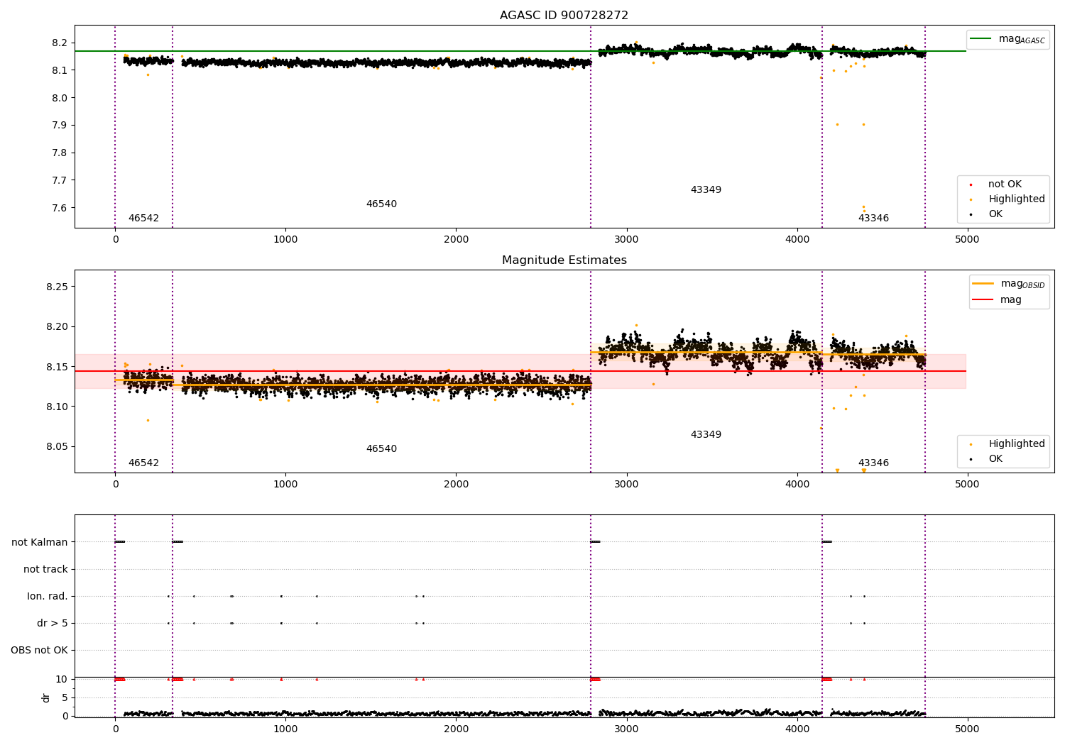Click y-tick 8.10 in the Magnitude Estimates panel
The image size is (1065, 745).
coord(56,407)
